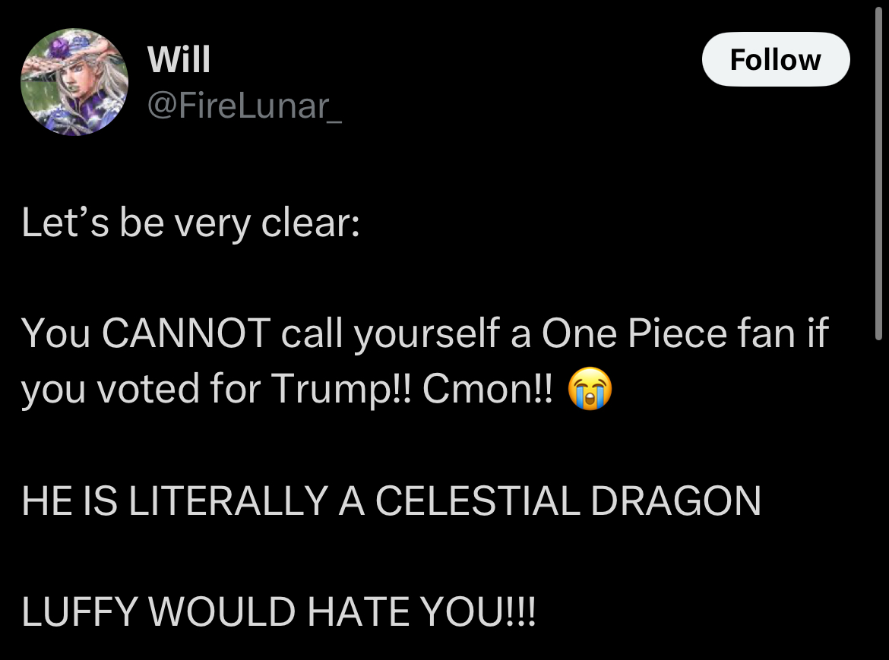Open the display name Will

[179, 59]
